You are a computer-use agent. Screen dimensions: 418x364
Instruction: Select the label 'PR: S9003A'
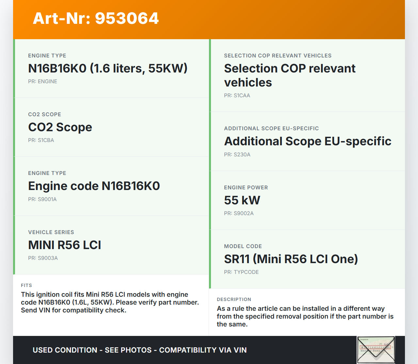point(43,258)
